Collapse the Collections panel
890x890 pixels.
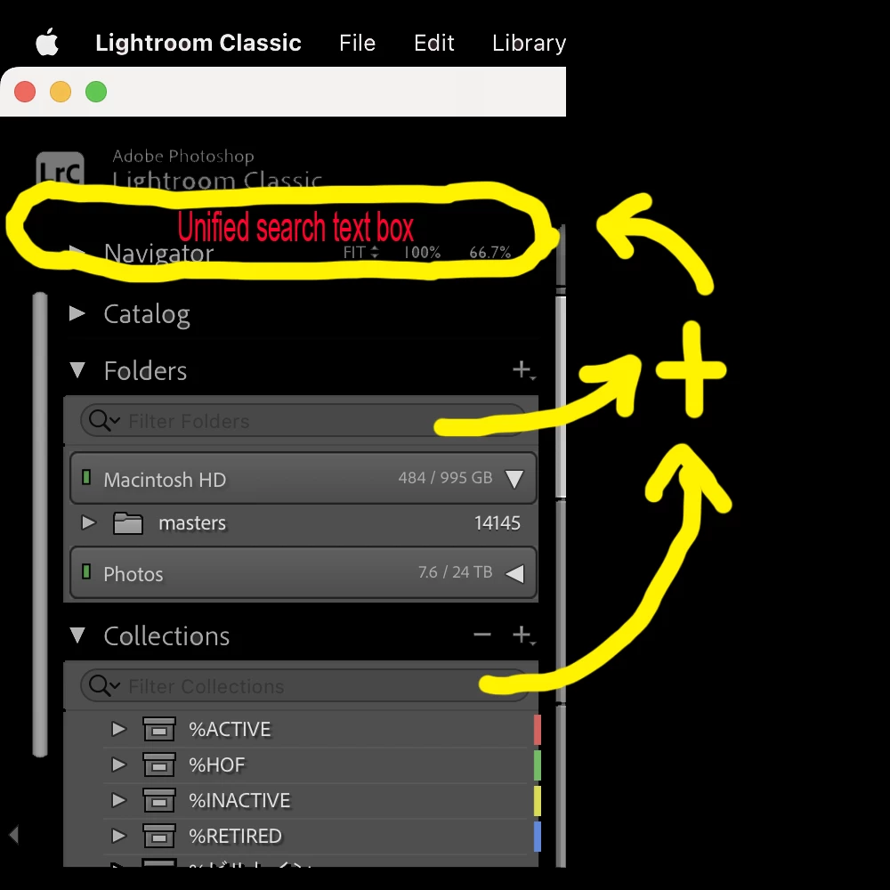pyautogui.click(x=77, y=635)
